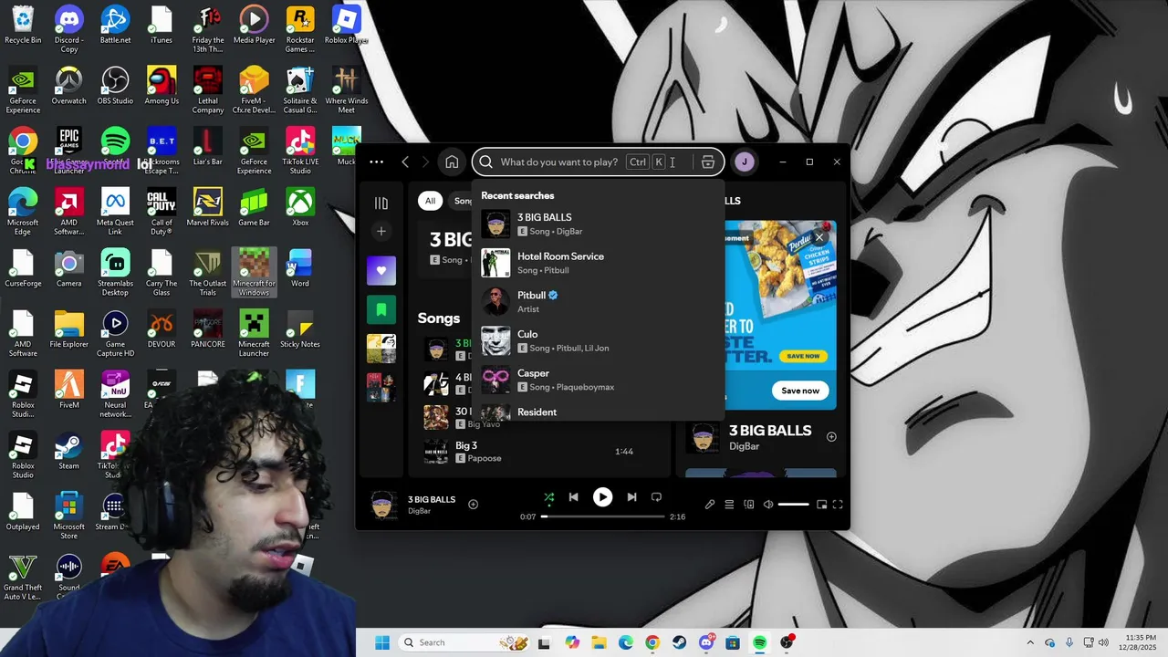Image resolution: width=1168 pixels, height=657 pixels.
Task: Select recent search '3 BIG BALLS'
Action: [598, 224]
